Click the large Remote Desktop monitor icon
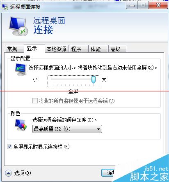The height and width of the screenshot is (182, 169). 18,26
